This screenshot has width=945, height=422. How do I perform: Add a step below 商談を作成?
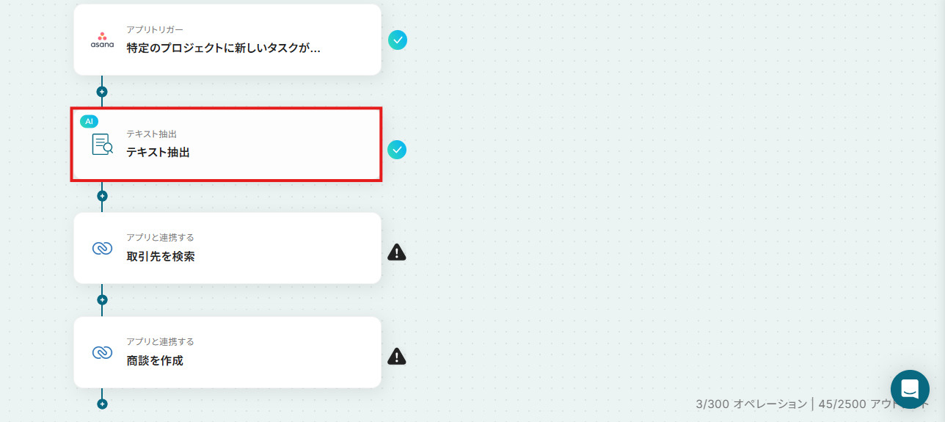[x=102, y=404]
